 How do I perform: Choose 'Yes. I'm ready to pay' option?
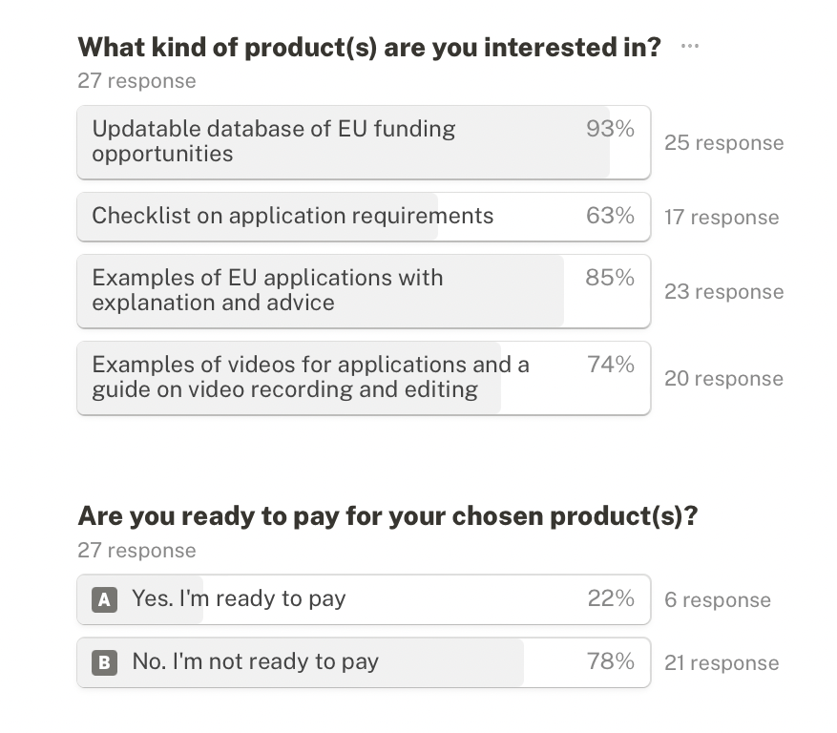click(x=364, y=599)
